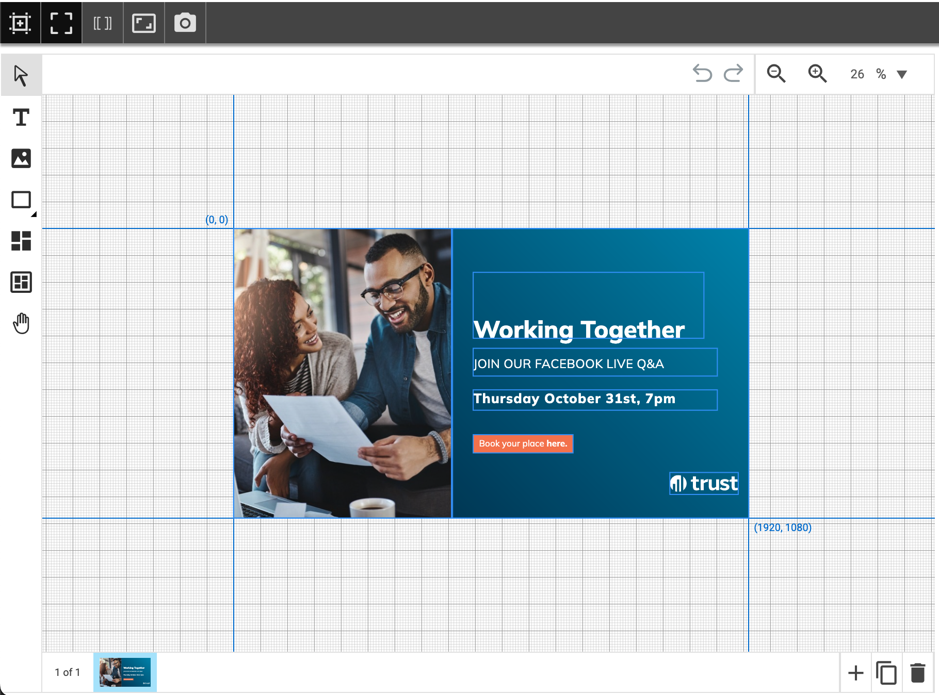Screen dimensions: 939x695
Task: Select the page 1 thumbnail
Action: tap(125, 672)
